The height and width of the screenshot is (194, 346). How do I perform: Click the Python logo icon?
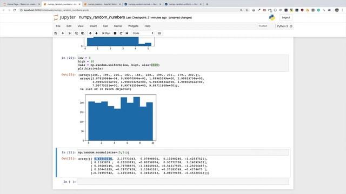point(272,18)
